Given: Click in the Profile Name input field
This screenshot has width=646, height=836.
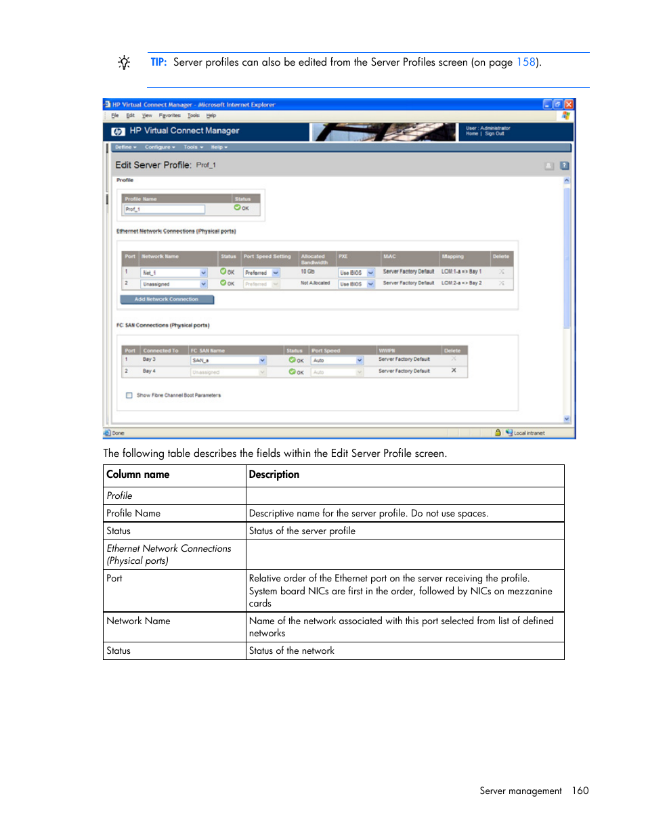Looking at the screenshot, I should coord(164,209).
